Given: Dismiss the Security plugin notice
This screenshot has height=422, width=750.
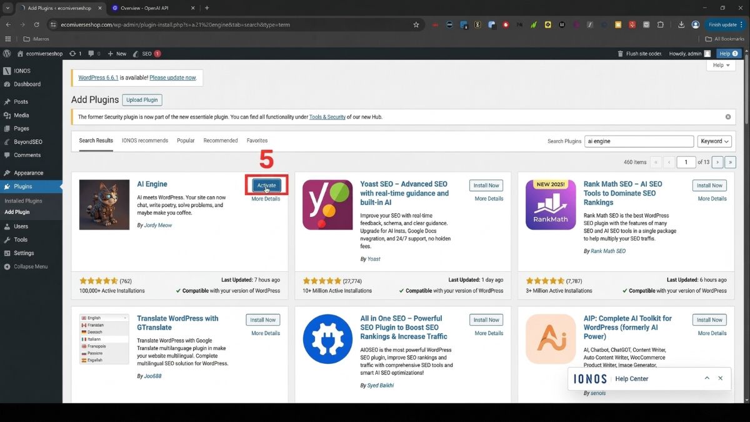Looking at the screenshot, I should pyautogui.click(x=728, y=117).
